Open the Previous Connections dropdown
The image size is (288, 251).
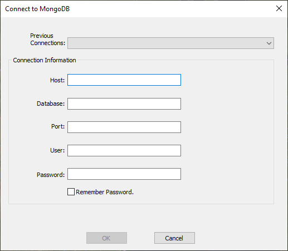click(x=170, y=43)
